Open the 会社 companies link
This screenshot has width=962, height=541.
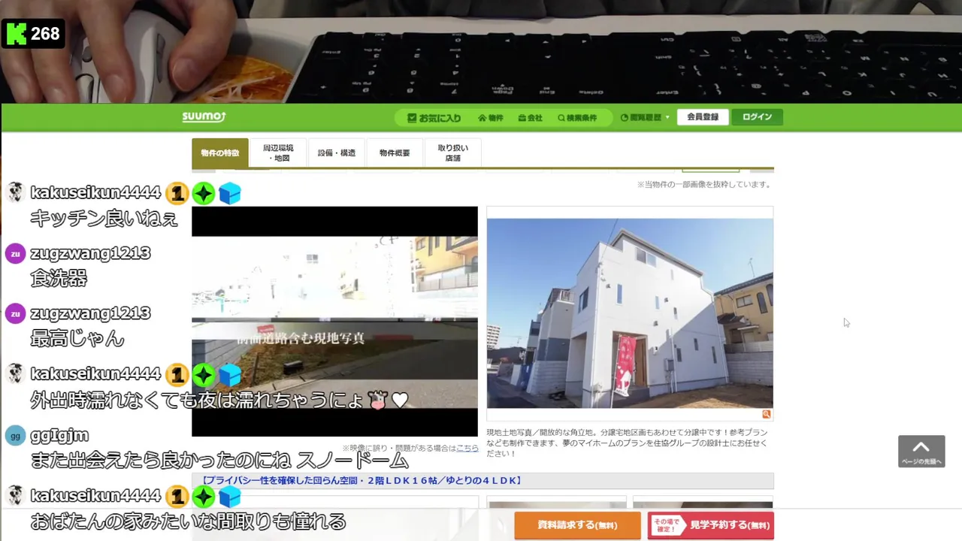tap(530, 118)
